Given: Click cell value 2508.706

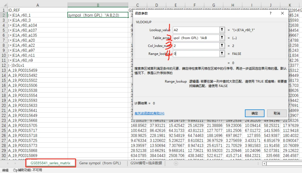Looking at the screenshot, I should click(175, 155).
